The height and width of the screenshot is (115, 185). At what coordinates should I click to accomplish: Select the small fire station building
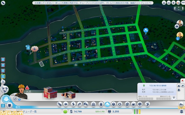tap(69, 95)
